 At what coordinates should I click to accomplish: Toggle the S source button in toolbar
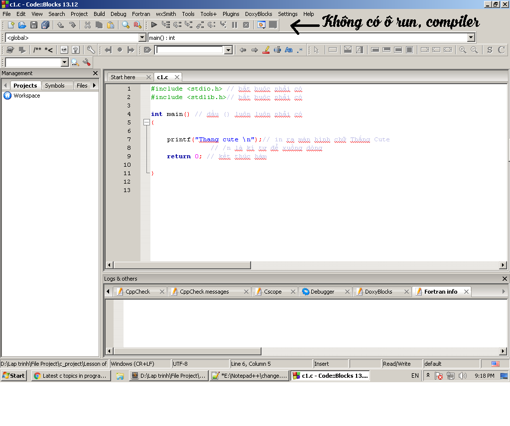[x=490, y=50]
